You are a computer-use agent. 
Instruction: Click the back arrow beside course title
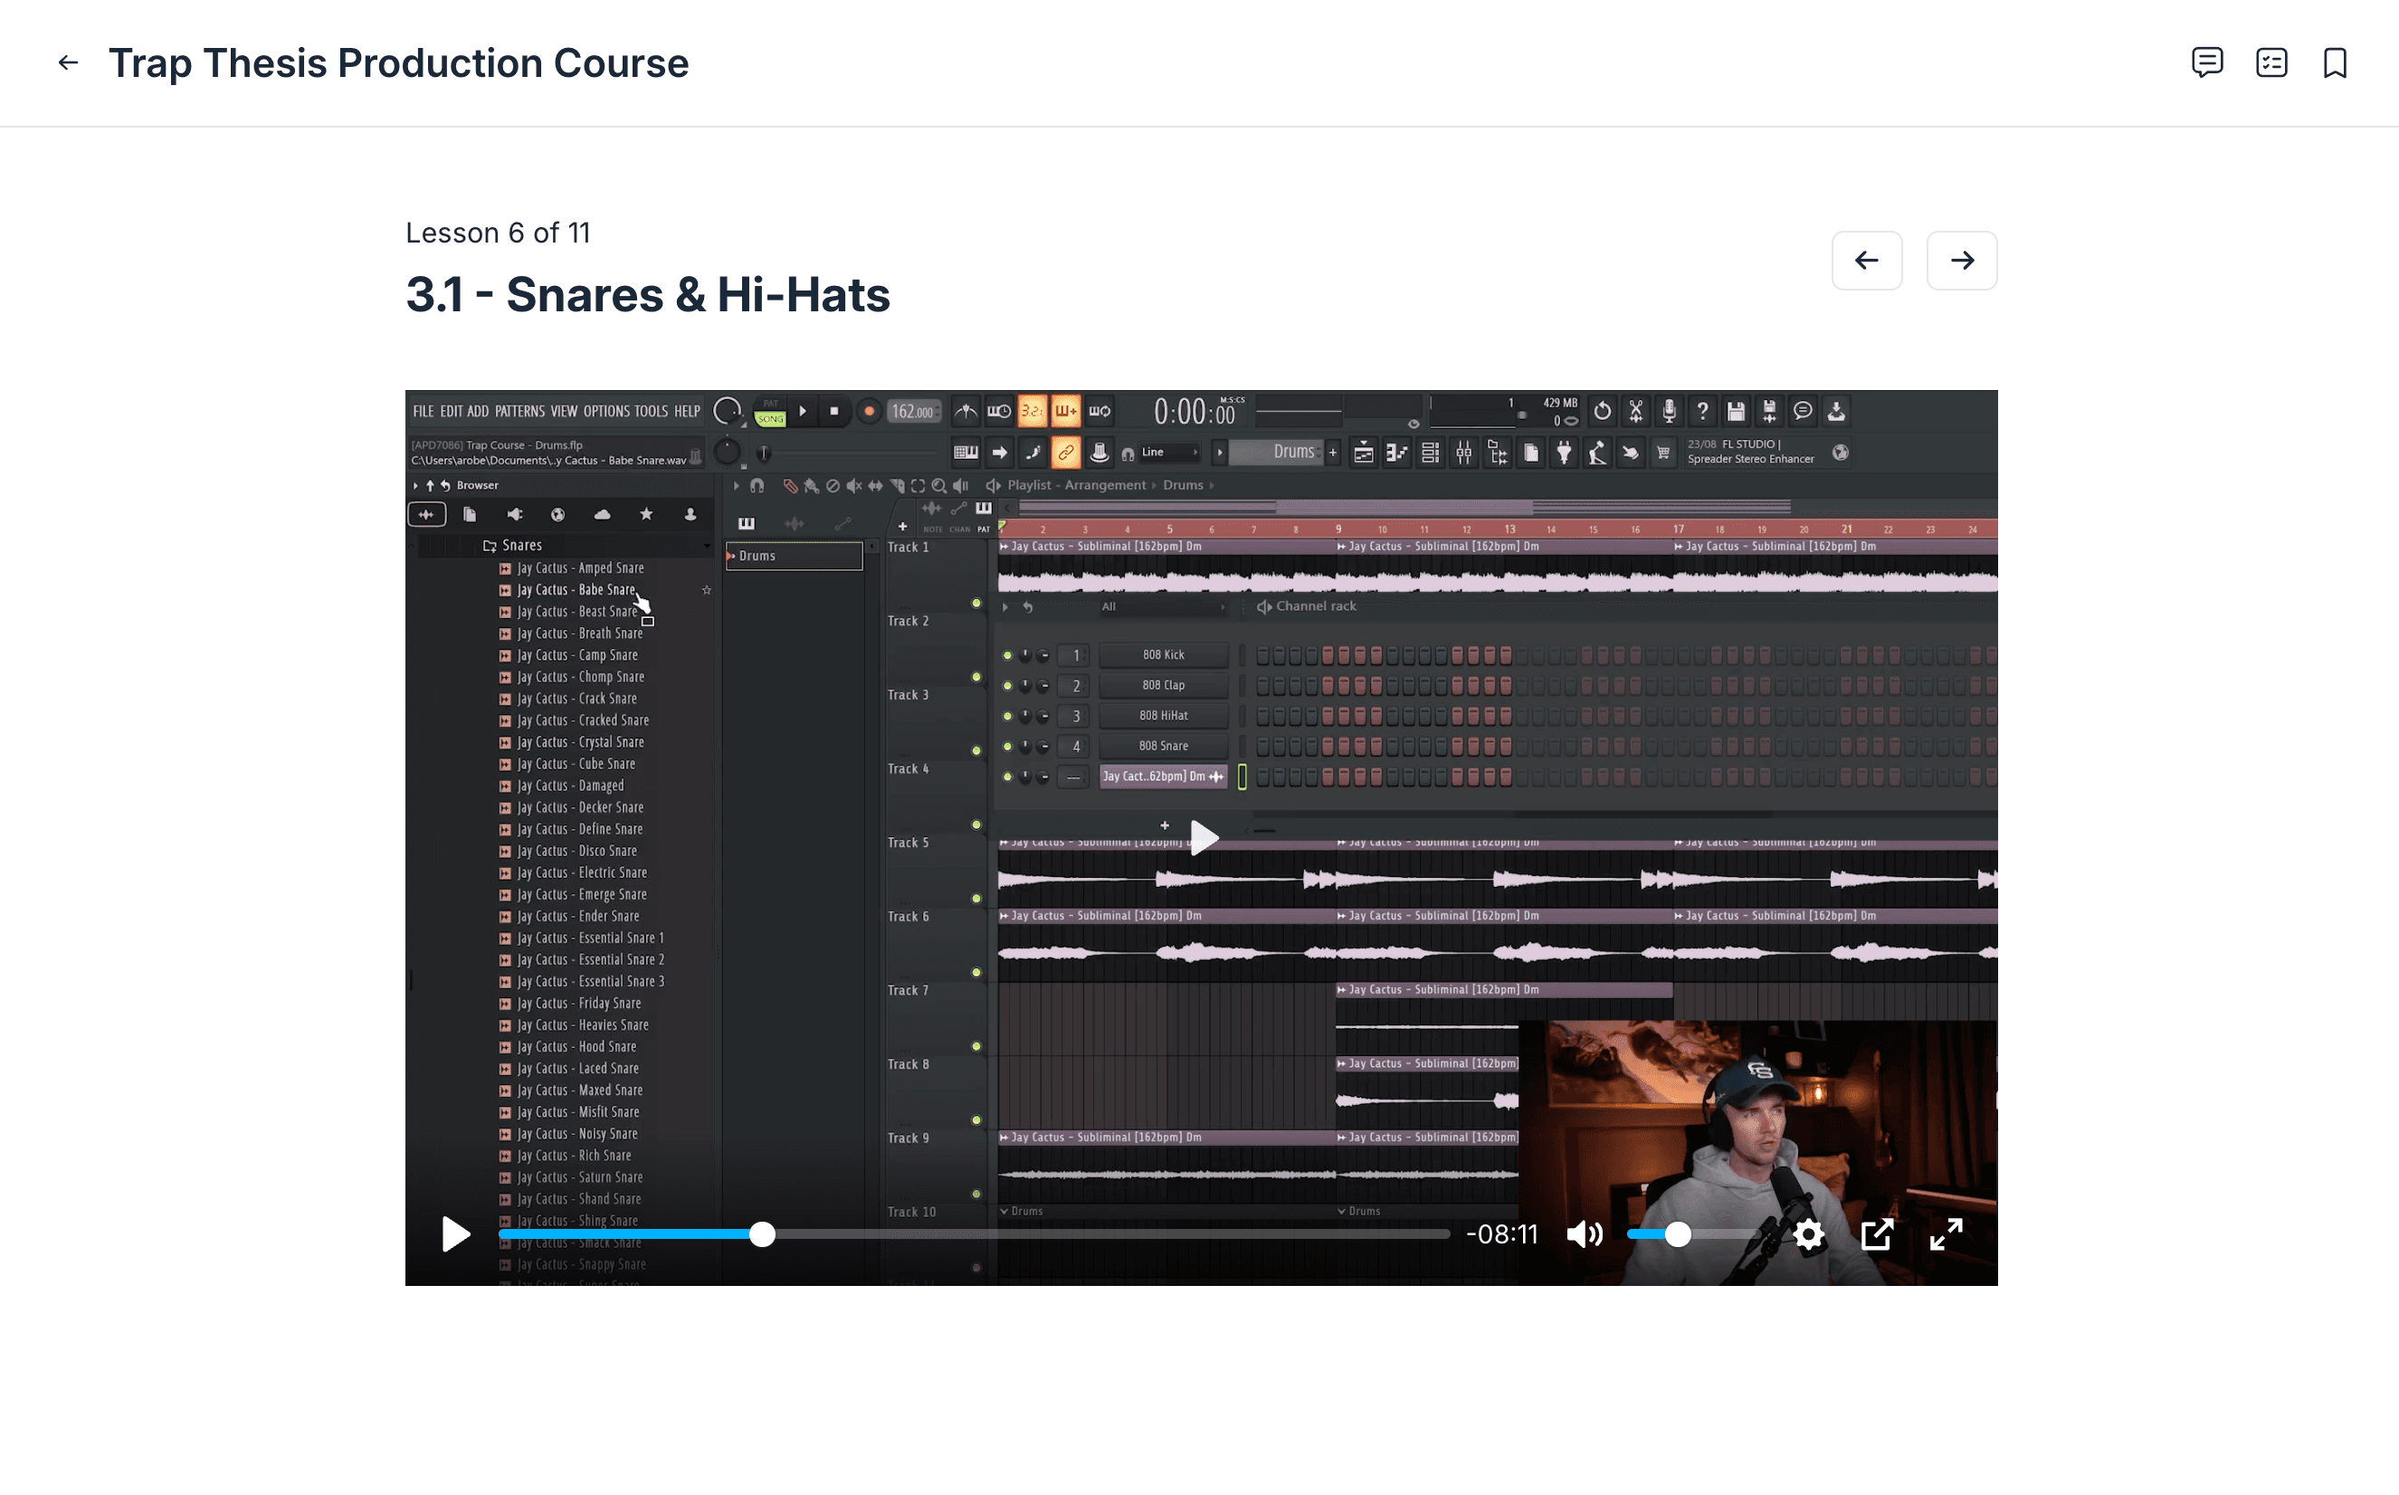67,63
